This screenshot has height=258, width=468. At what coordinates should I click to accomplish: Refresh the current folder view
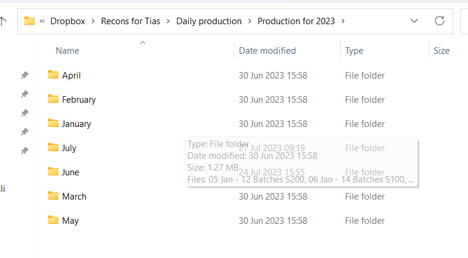point(439,21)
